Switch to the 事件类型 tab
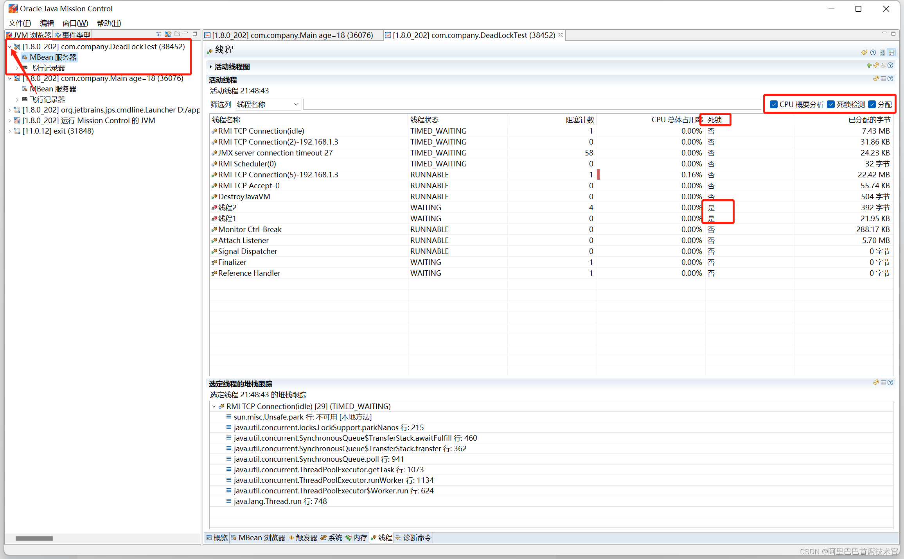 pos(73,35)
